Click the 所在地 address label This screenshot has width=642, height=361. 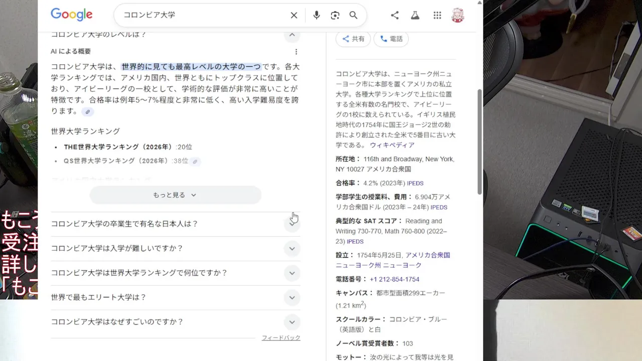pyautogui.click(x=348, y=159)
